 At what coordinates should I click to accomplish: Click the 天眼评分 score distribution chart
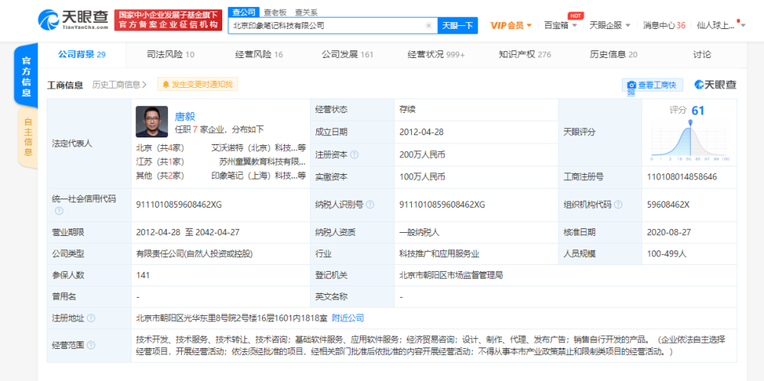(x=689, y=140)
